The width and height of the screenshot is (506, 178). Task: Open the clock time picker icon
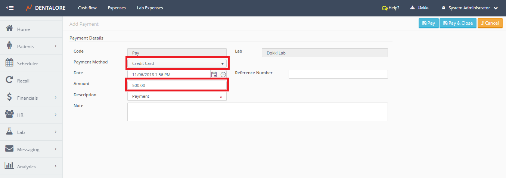click(x=223, y=74)
